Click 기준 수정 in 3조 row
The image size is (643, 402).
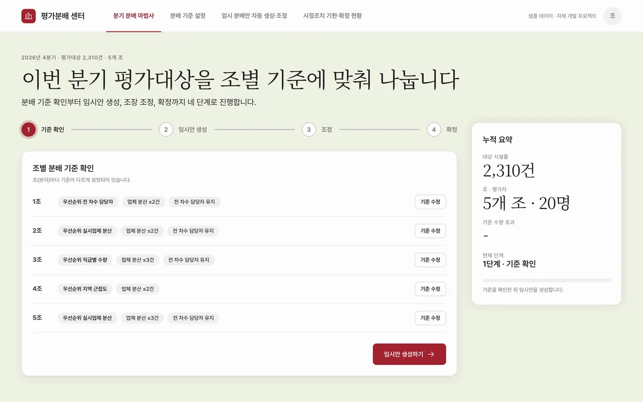pos(430,260)
